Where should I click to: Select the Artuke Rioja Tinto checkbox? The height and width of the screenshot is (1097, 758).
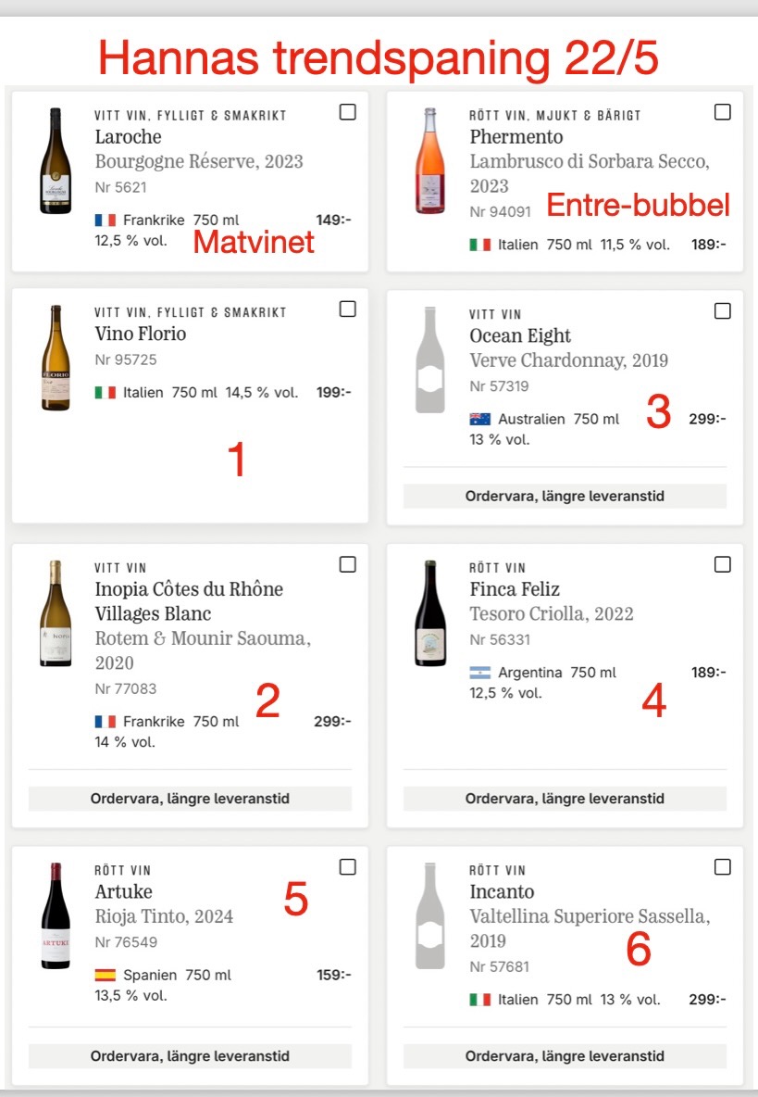pos(347,867)
